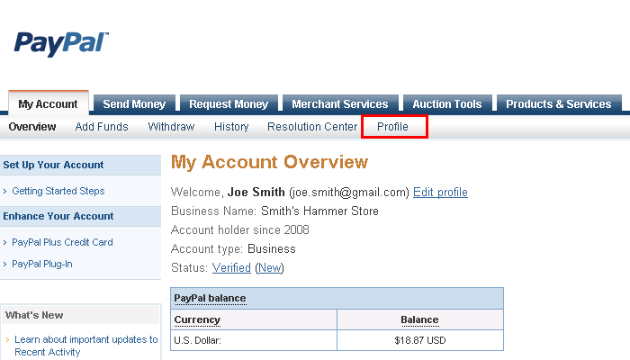Click the Set Up Your Account heading
This screenshot has width=630, height=360.
pyautogui.click(x=53, y=165)
